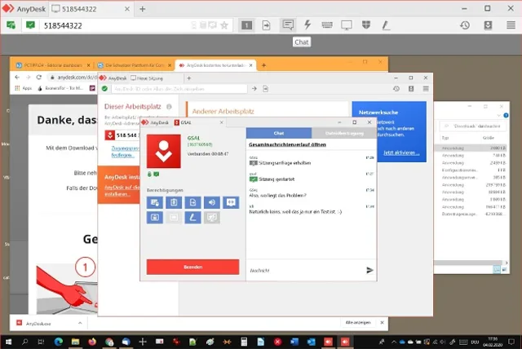The height and width of the screenshot is (349, 522).
Task: Click Alle anzeigen in downloads bar
Action: pos(358,322)
